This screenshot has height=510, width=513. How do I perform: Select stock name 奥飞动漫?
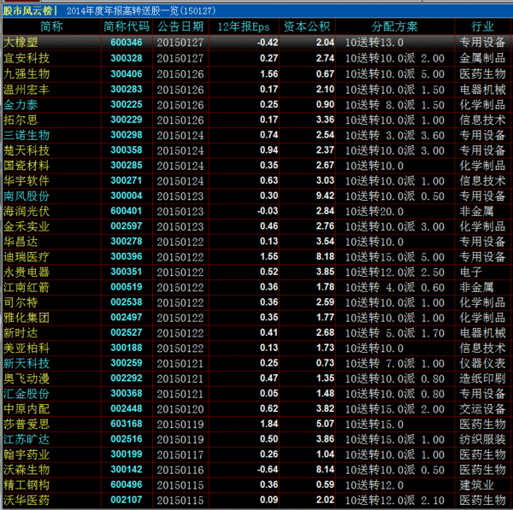27,378
